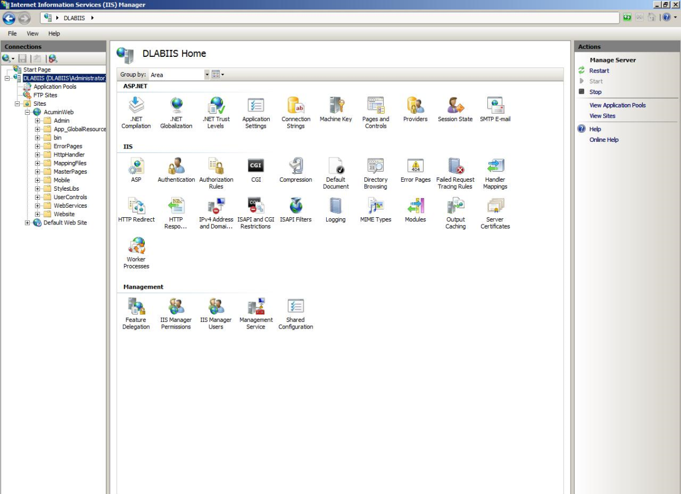This screenshot has width=681, height=494.
Task: Expand the WebServices folder node
Action: (x=38, y=206)
